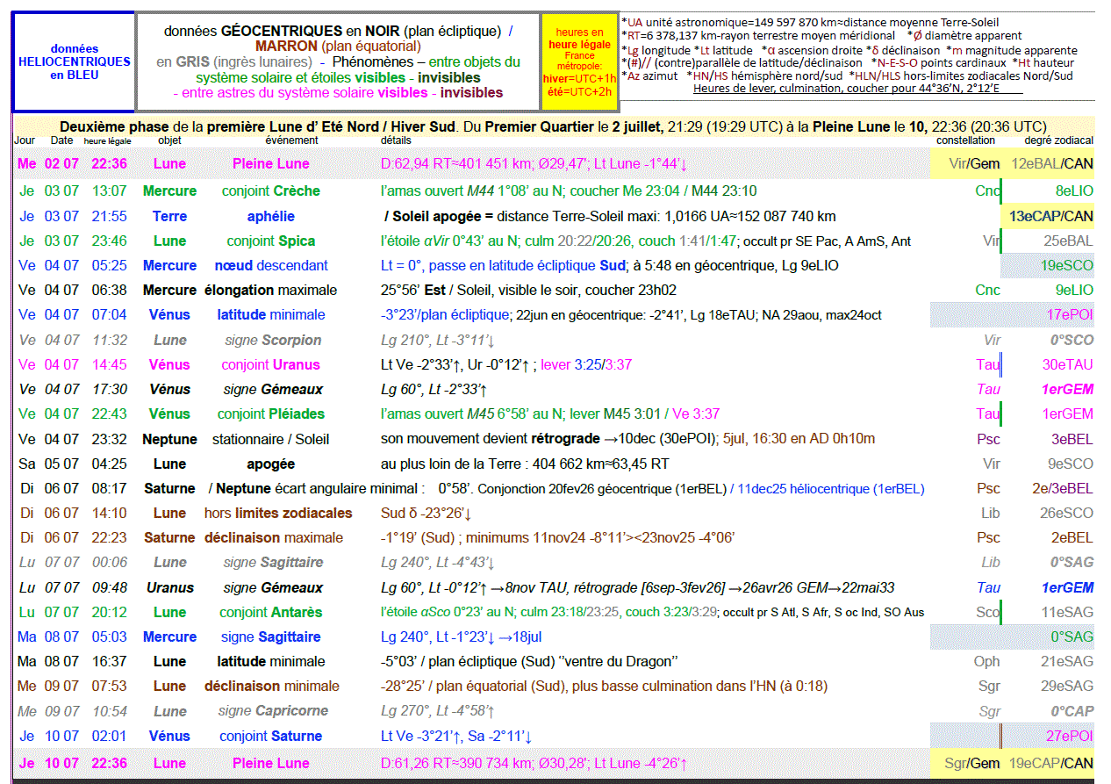Screen dimensions: 1111x784
Task: Select the 'Oph' constellation cell
Action: (987, 661)
